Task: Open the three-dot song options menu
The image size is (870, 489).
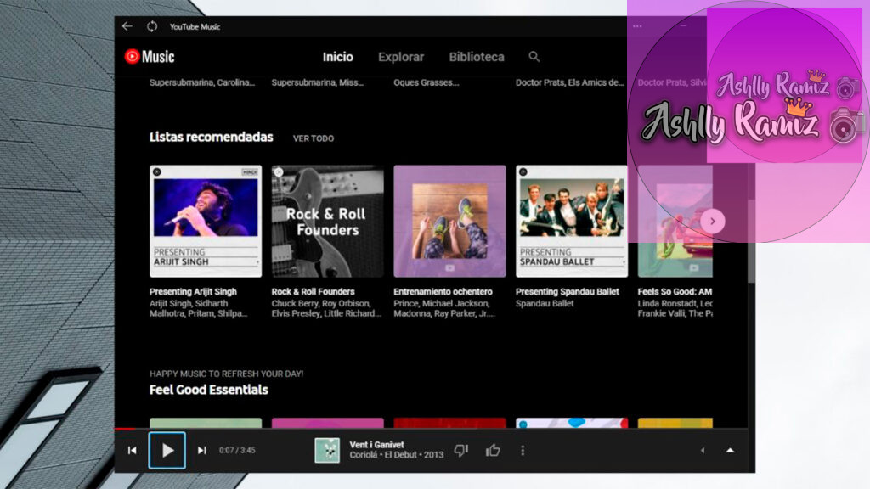Action: coord(523,450)
